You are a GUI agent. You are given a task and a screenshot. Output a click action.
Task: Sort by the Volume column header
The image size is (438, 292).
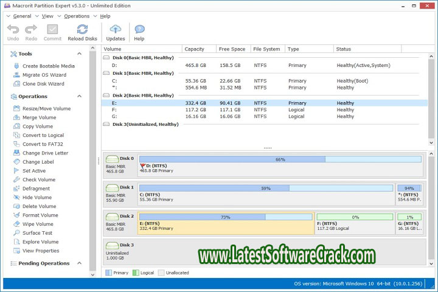pos(142,49)
